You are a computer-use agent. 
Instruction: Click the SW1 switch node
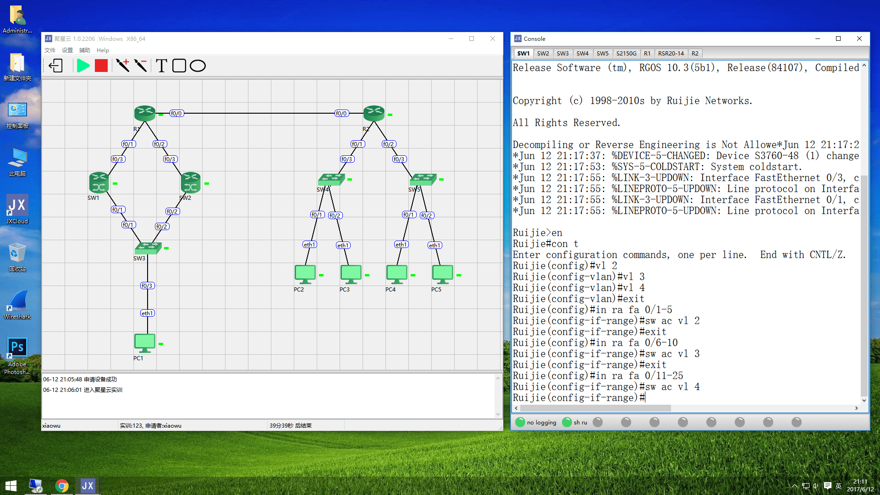point(99,182)
